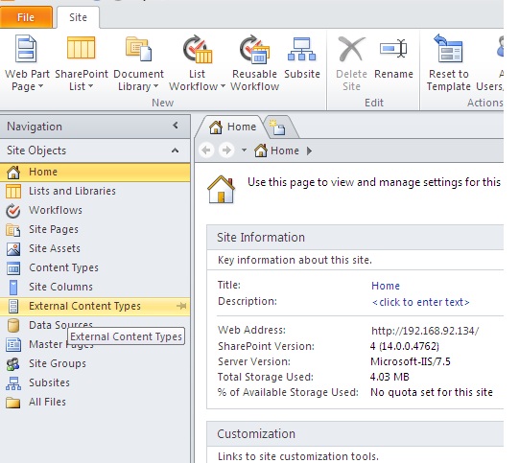
Task: Collapse the Site Objects section
Action: 176,150
